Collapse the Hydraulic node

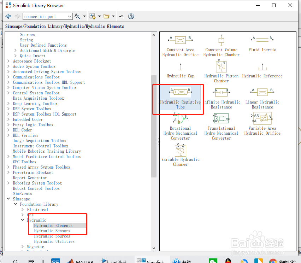pyautogui.click(x=23, y=220)
